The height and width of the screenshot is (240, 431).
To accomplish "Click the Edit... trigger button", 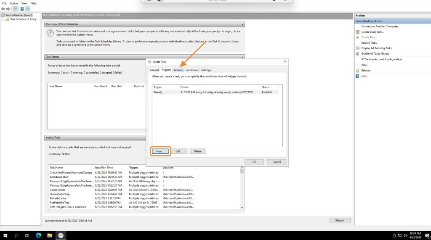I will coord(179,151).
